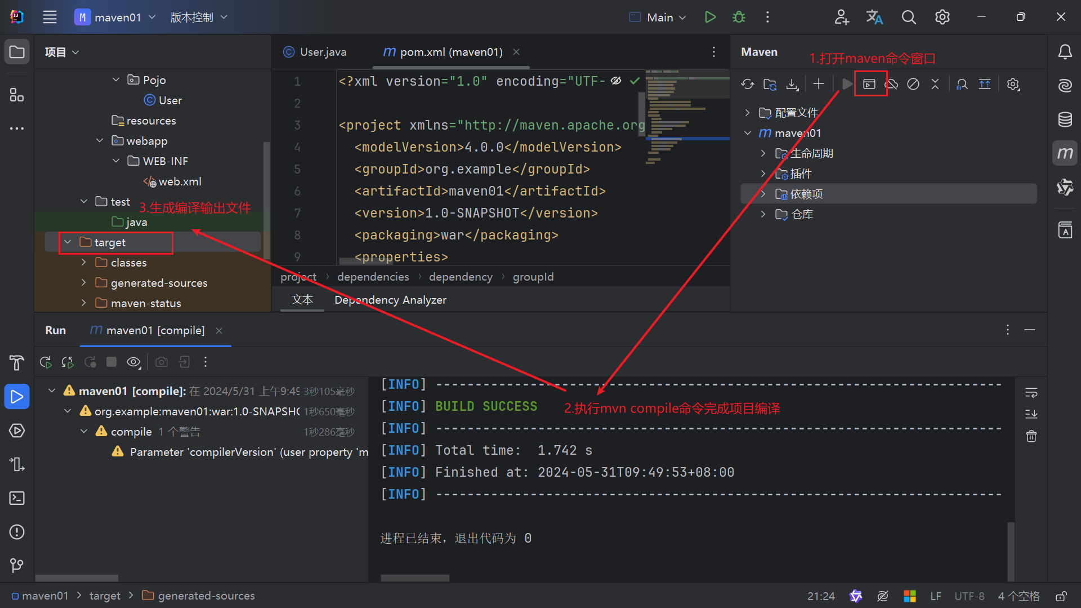
Task: Toggle Maven skip tests mode
Action: [x=913, y=84]
